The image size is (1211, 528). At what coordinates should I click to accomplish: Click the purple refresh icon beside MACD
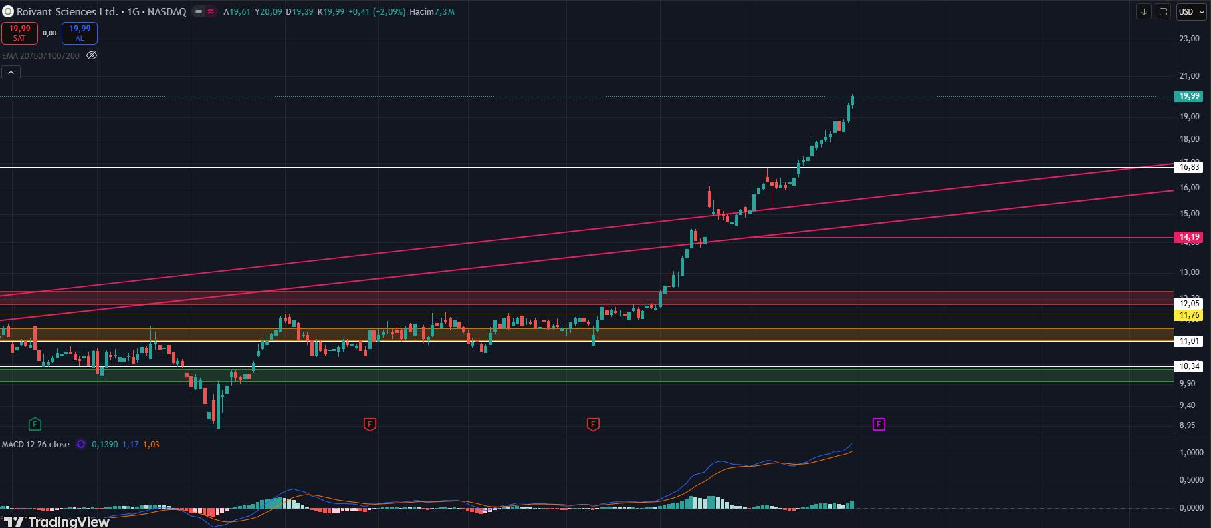click(x=81, y=444)
